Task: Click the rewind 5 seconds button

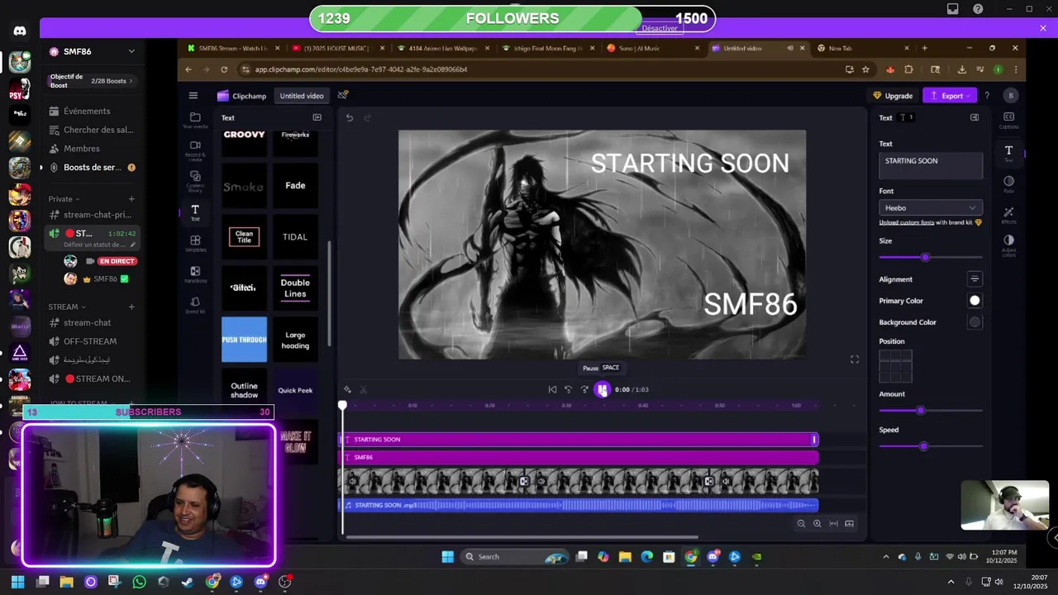Action: point(568,389)
